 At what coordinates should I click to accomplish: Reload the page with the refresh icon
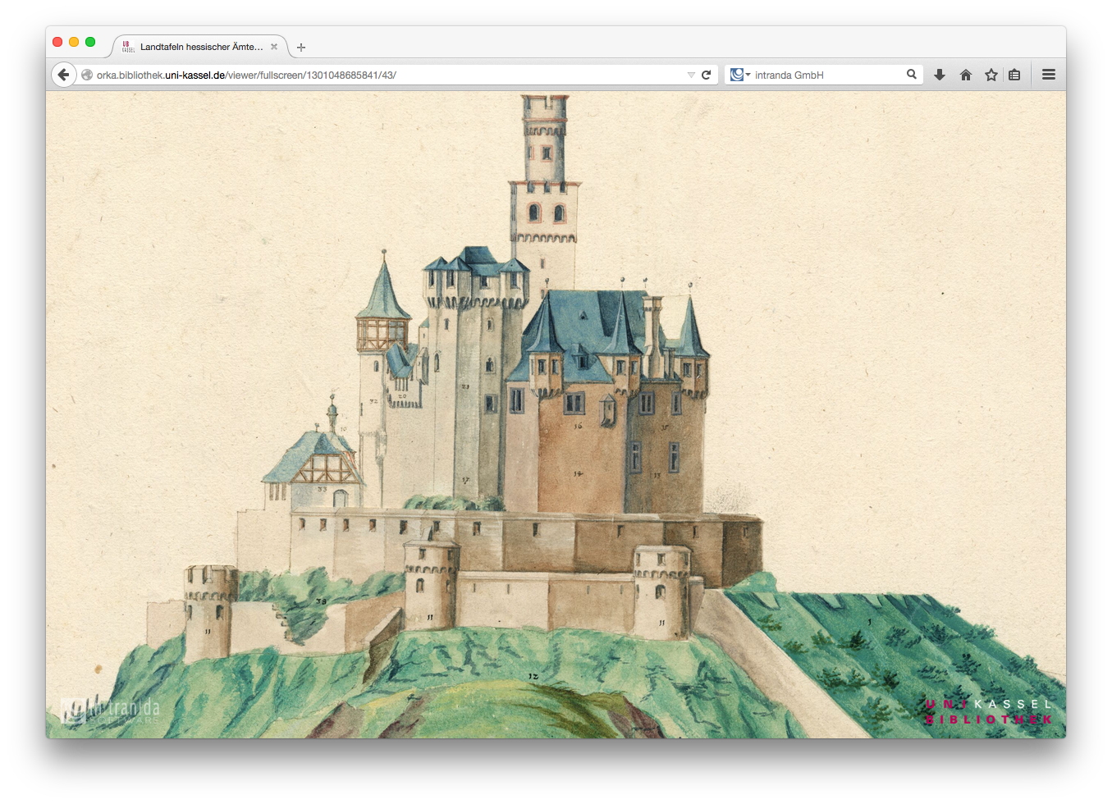click(x=706, y=75)
